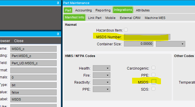Tick the highlighted MSDS checkbox
The width and height of the screenshot is (195, 107).
(154, 82)
